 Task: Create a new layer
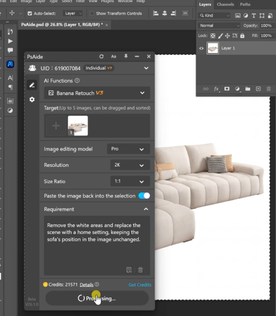pos(258,89)
